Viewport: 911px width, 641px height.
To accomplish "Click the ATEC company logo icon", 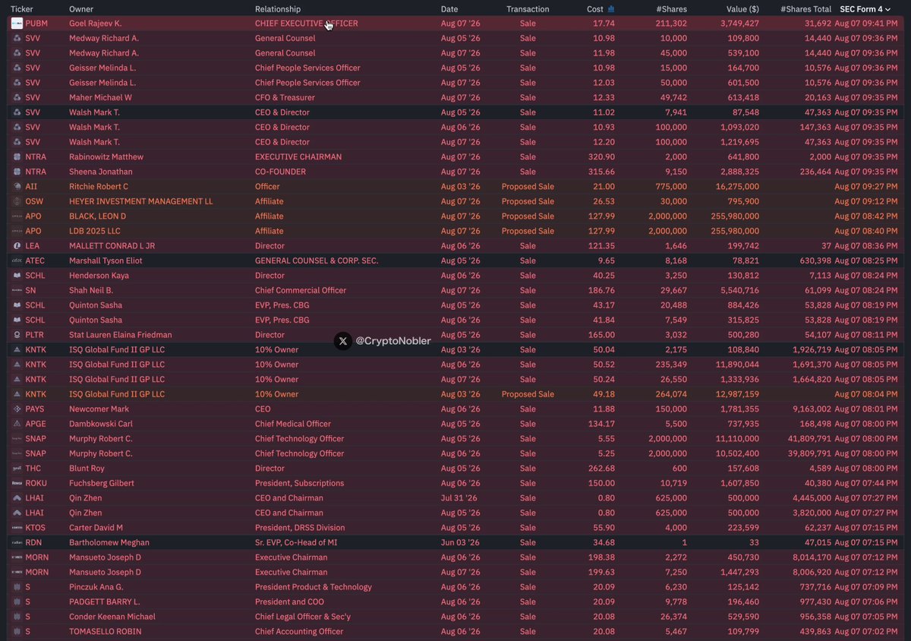I will (17, 261).
